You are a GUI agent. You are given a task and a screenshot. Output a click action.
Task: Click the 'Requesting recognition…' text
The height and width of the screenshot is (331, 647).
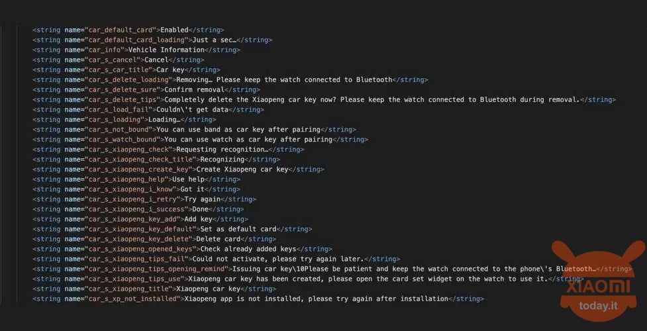(x=222, y=150)
